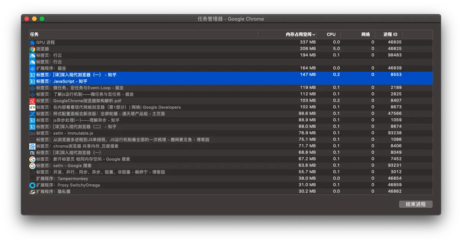This screenshot has height=243, width=462.
Task: Click the 知乎 icon beside [译]深入现代浏览器（一） - 知乎
Action: tap(32, 75)
